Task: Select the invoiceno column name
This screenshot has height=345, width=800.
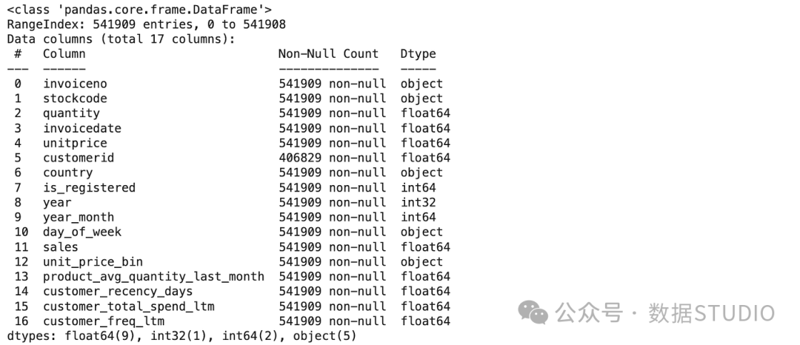Action: tap(75, 84)
